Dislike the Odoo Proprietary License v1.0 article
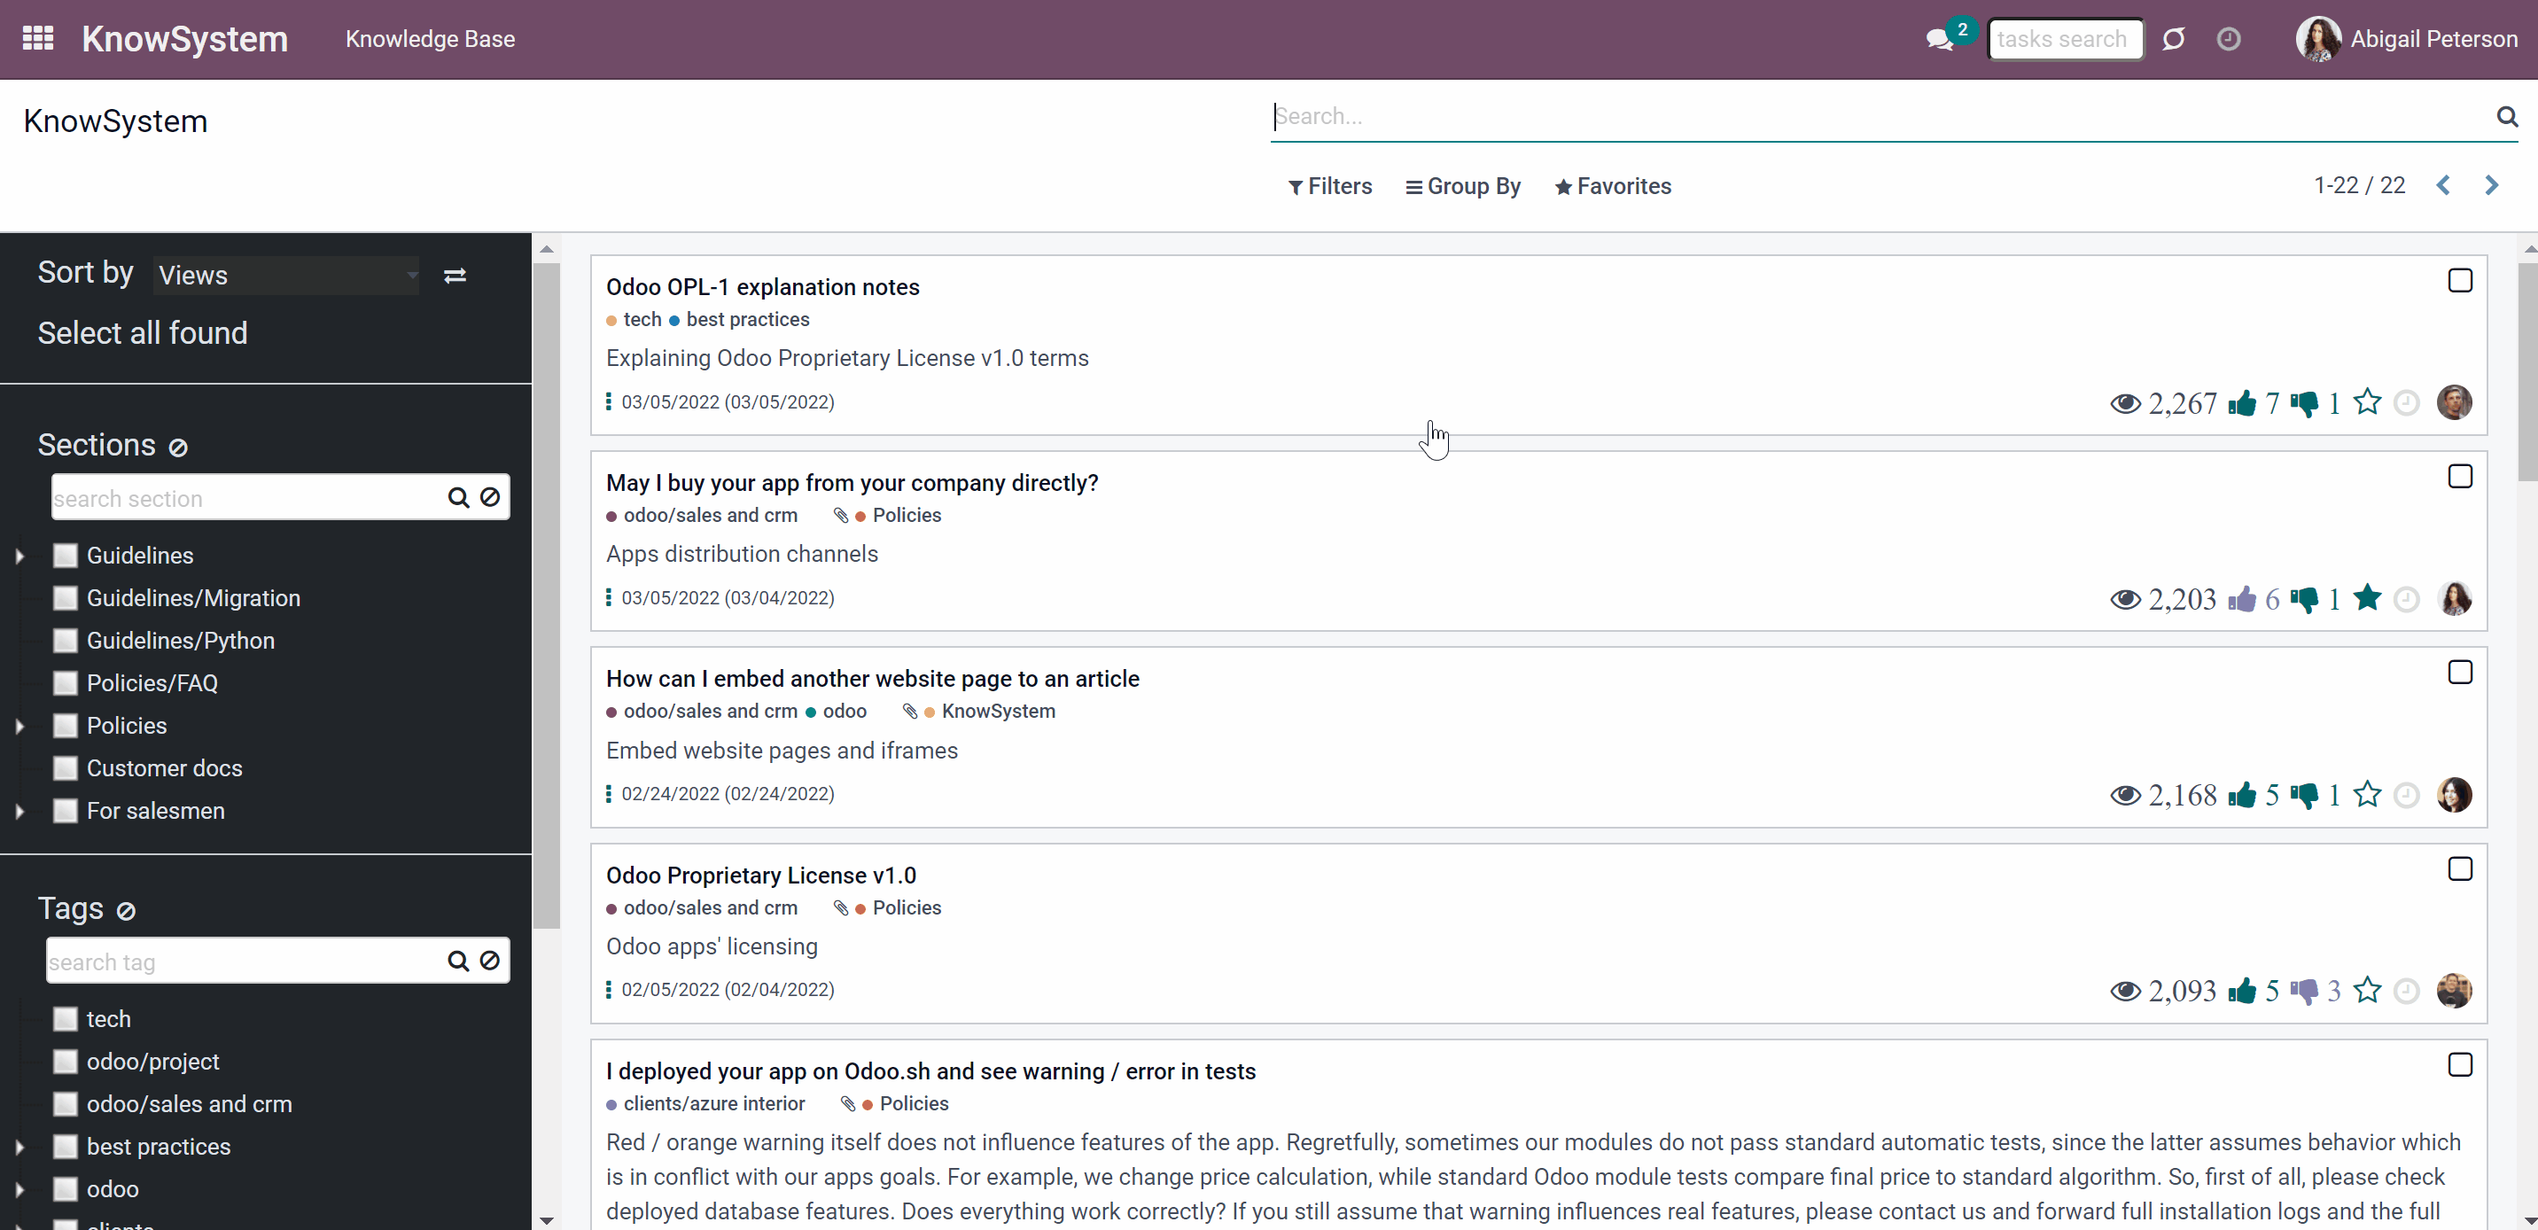Image resolution: width=2538 pixels, height=1230 pixels. 2305,991
